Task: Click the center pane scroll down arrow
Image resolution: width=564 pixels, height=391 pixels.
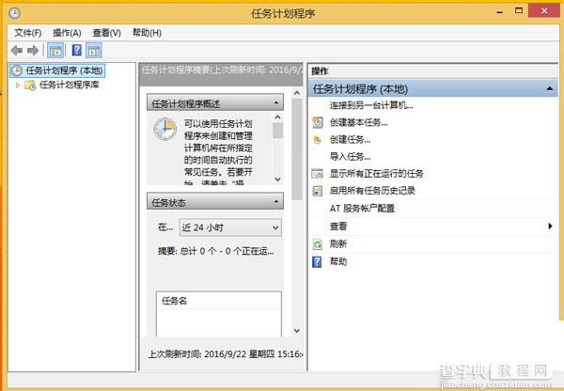Action: coord(297,330)
